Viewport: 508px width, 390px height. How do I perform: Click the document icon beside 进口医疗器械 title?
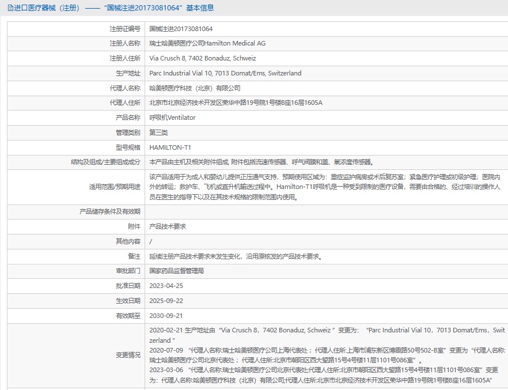(x=10, y=7)
